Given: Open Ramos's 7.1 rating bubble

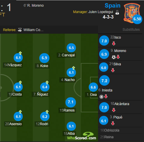Looking at the screenshot, I should (71, 102).
